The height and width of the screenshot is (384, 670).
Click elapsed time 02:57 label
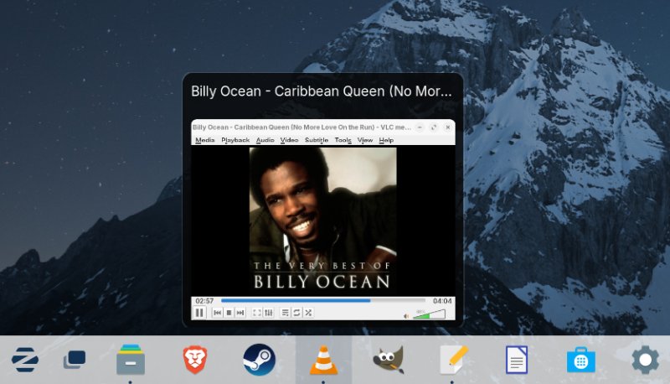pos(204,301)
